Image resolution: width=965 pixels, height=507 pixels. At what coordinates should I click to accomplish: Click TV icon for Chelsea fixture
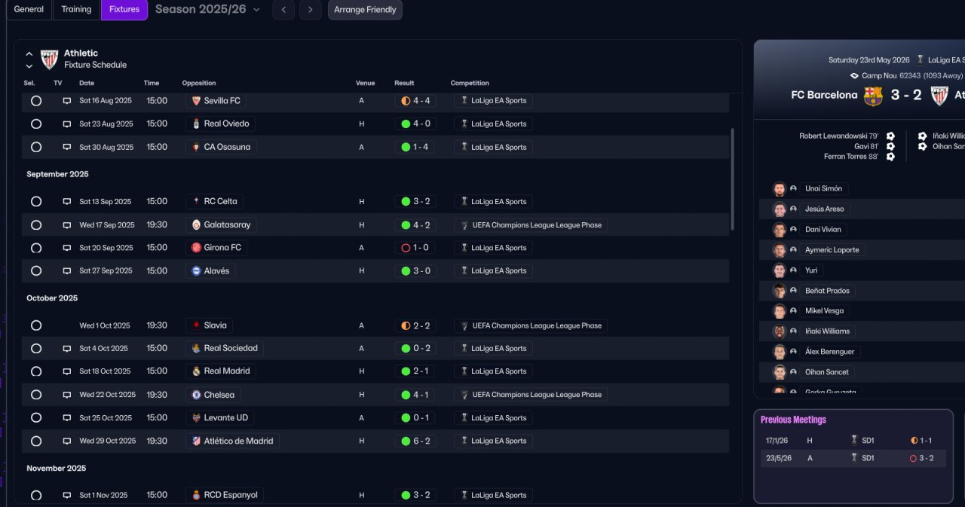click(x=67, y=395)
